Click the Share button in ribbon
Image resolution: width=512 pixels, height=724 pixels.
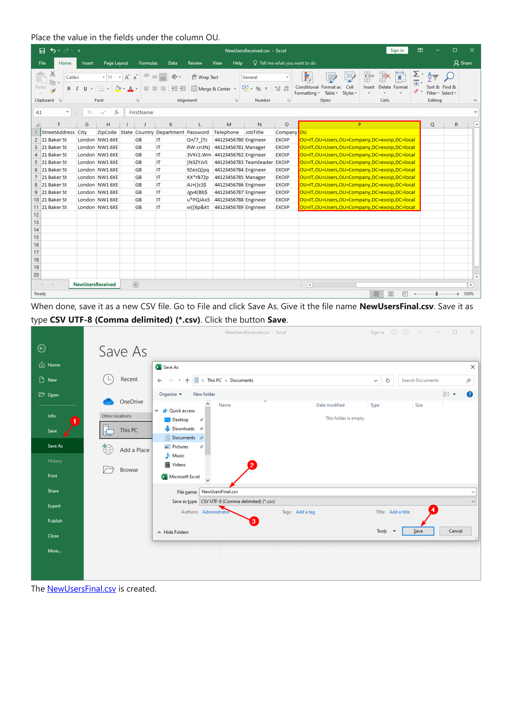pos(463,63)
